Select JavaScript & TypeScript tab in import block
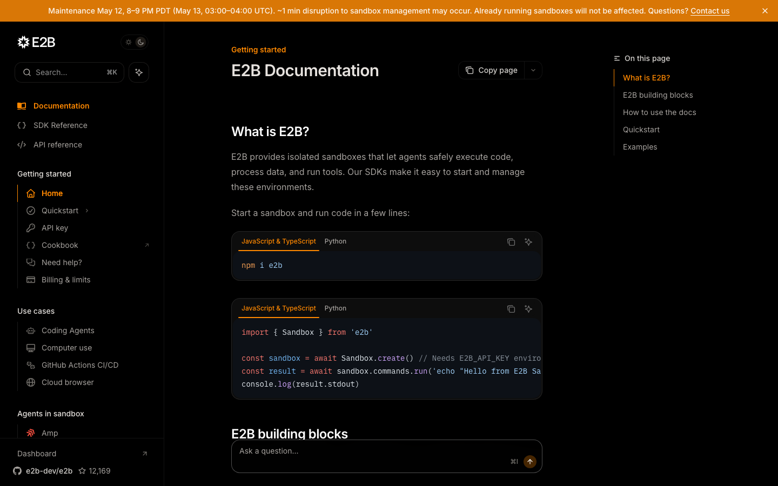 point(279,308)
